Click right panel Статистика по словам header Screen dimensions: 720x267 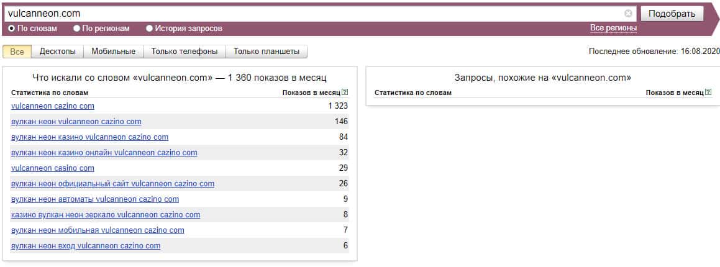coord(413,93)
